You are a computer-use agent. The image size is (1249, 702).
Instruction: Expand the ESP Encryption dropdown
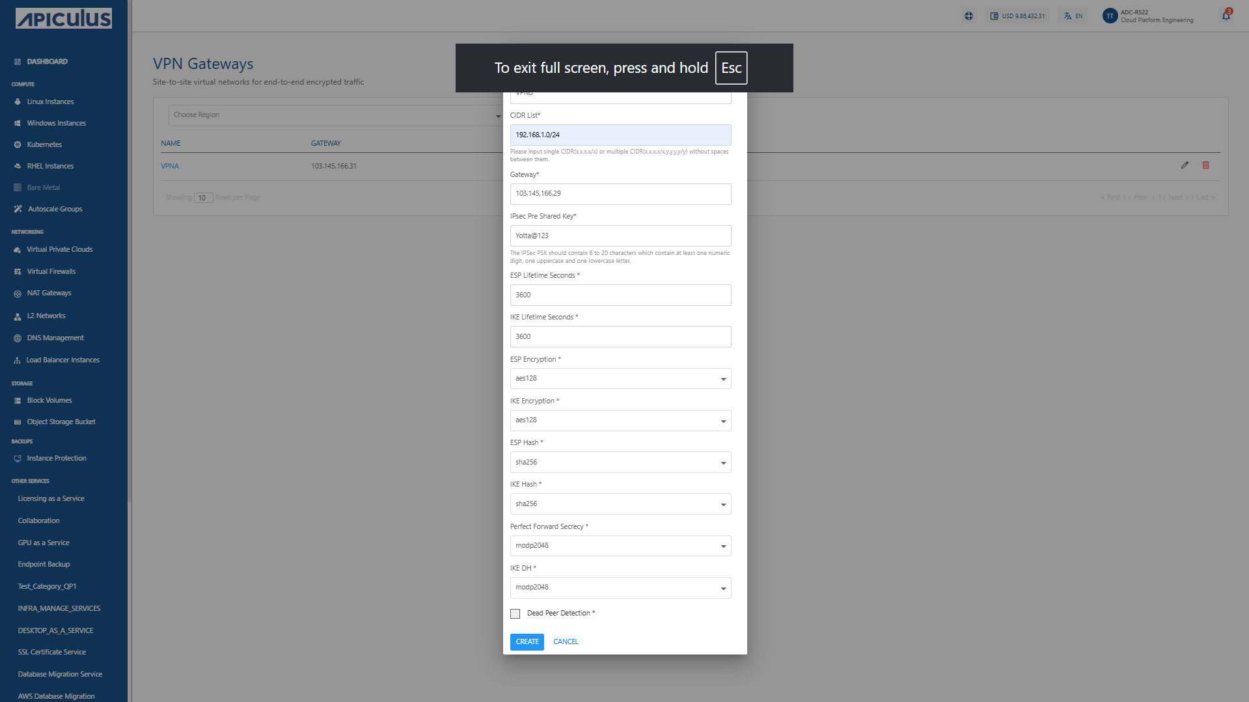click(620, 379)
